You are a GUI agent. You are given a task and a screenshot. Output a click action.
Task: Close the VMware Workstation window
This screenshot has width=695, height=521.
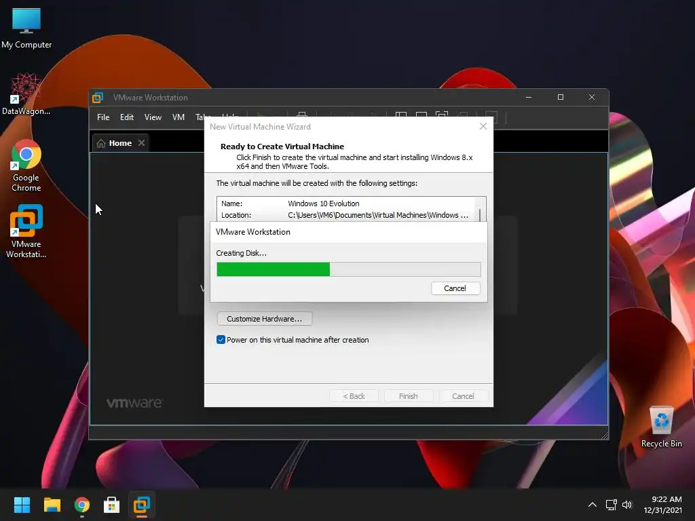(592, 97)
